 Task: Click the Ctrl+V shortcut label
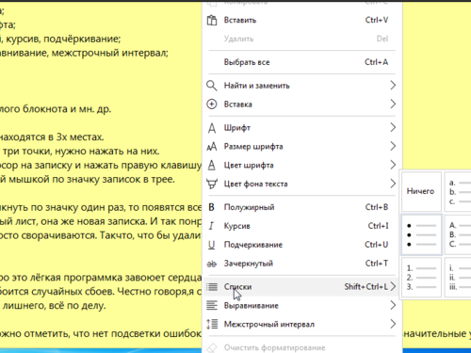point(377,20)
